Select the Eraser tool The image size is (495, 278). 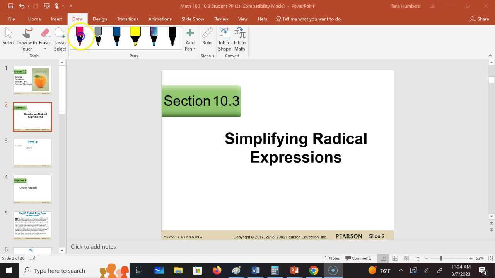[x=45, y=35]
